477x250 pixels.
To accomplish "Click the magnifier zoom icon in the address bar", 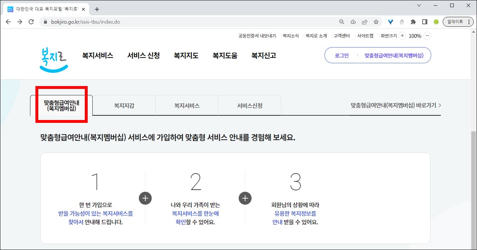I will click(x=341, y=21).
